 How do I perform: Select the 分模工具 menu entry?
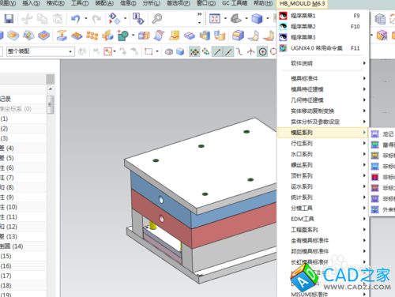point(324,209)
